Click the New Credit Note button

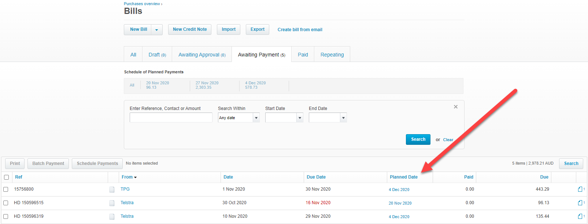(x=190, y=29)
